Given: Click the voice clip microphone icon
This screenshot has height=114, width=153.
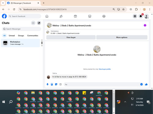Looking at the screenshot, I should tap(47, 84).
